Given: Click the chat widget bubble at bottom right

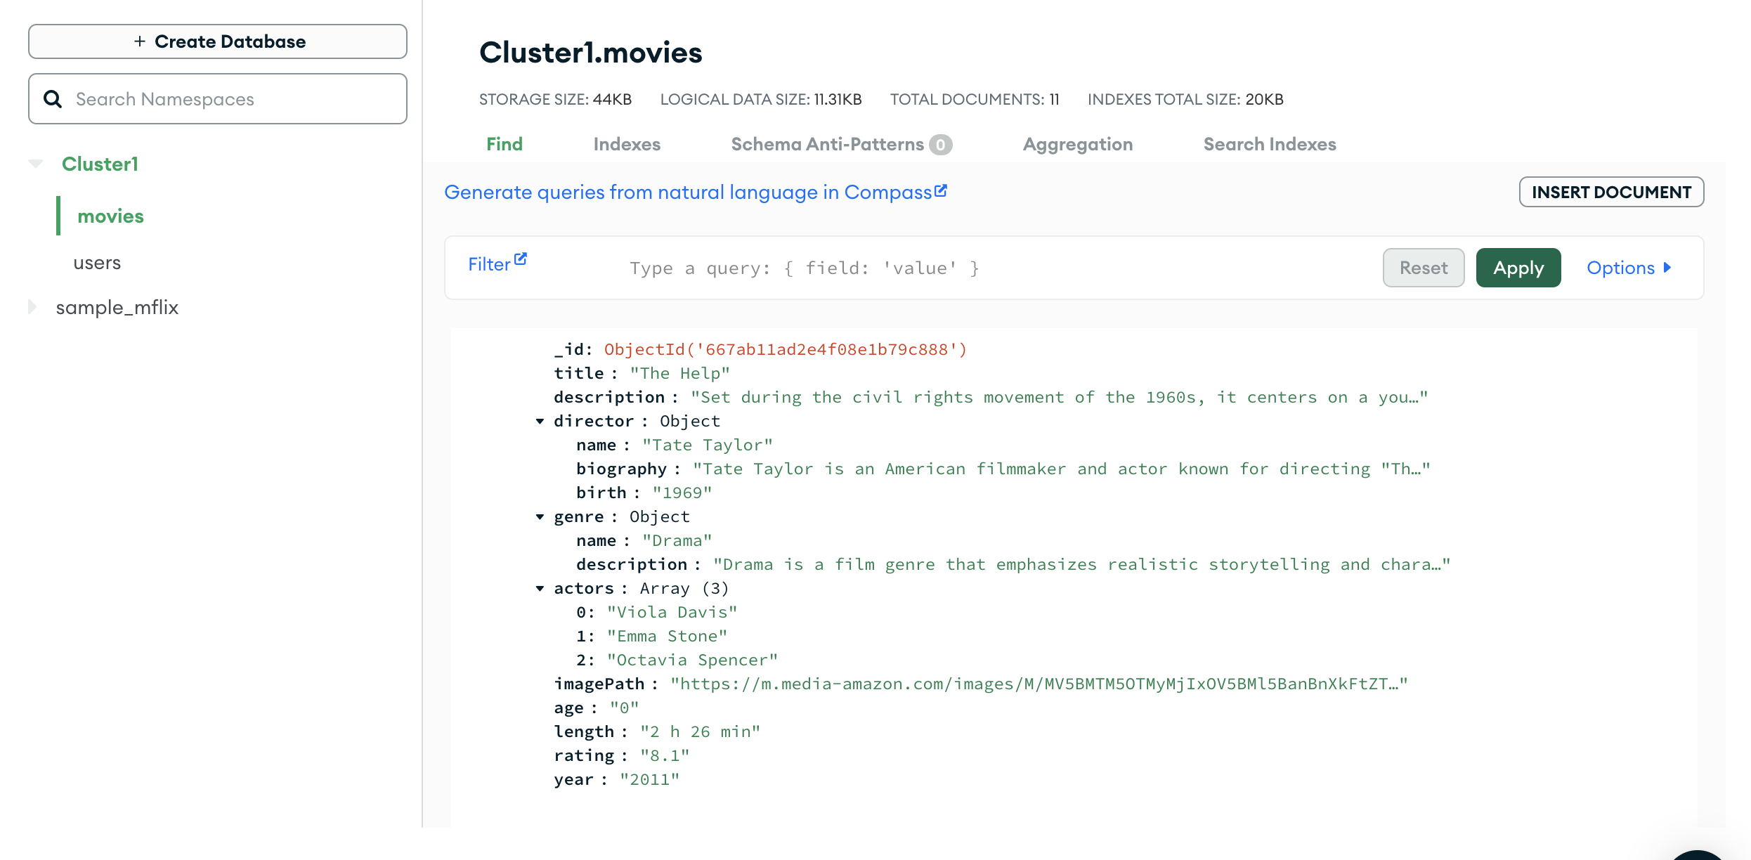Looking at the screenshot, I should [1696, 856].
